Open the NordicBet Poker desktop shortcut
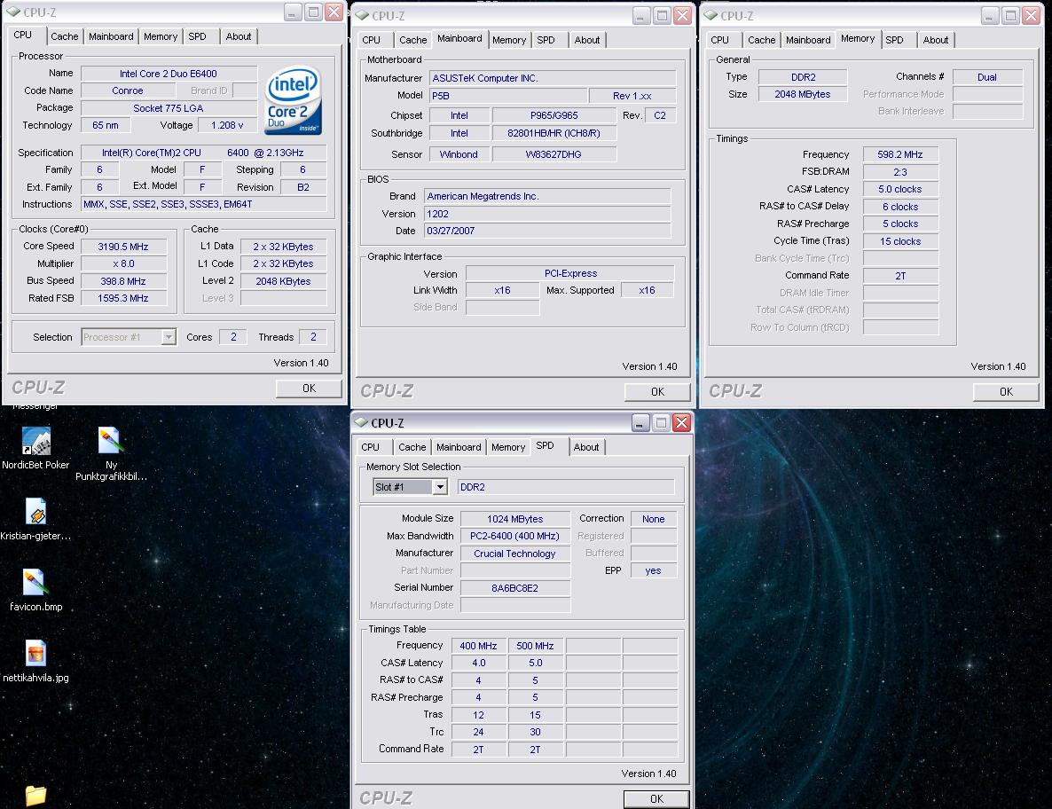The width and height of the screenshot is (1052, 809). 35,448
